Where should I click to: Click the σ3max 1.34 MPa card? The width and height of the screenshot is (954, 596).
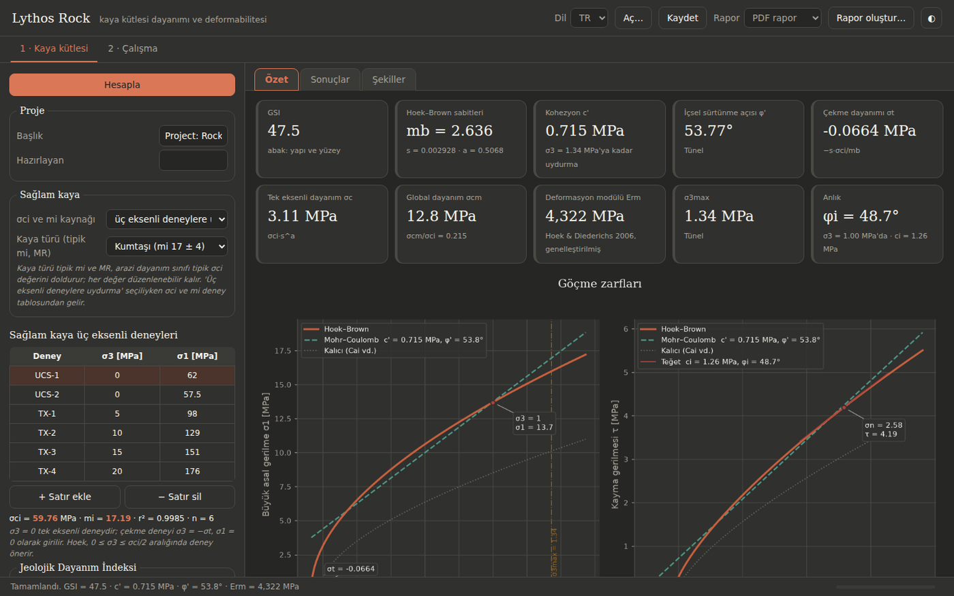coord(739,224)
